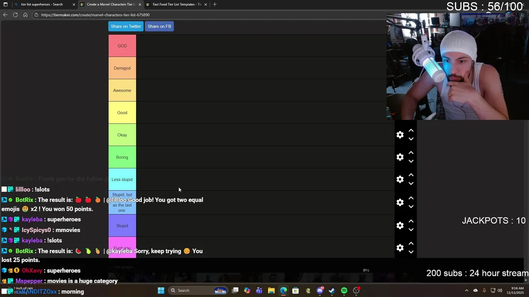Open a new browser tab
529x297 pixels.
point(214,5)
